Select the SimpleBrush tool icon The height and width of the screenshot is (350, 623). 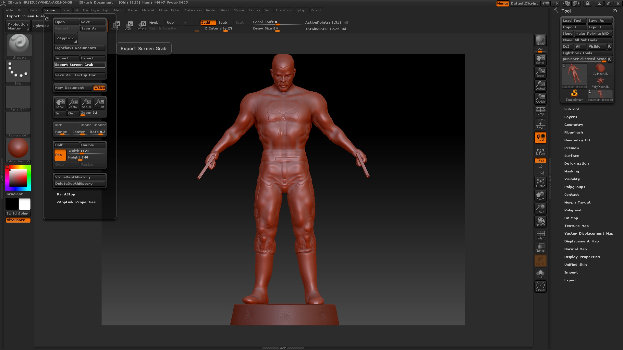tap(574, 96)
